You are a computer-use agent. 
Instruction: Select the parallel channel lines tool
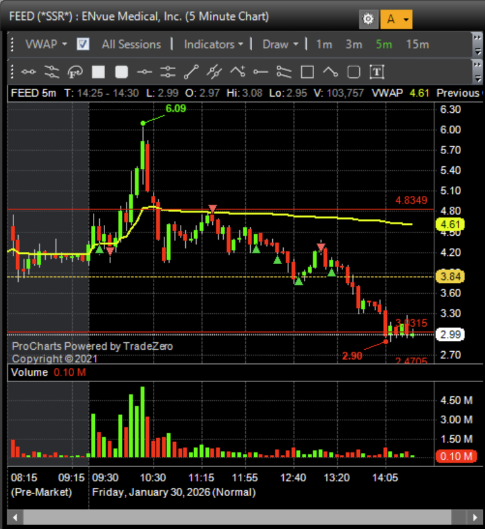215,72
